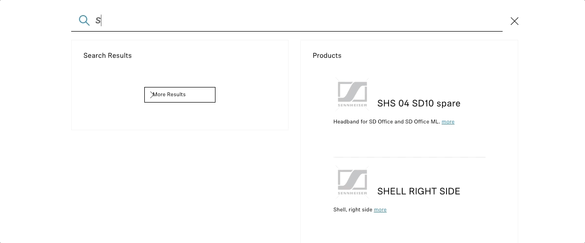
Task: Focus the search text input field
Action: pos(298,20)
